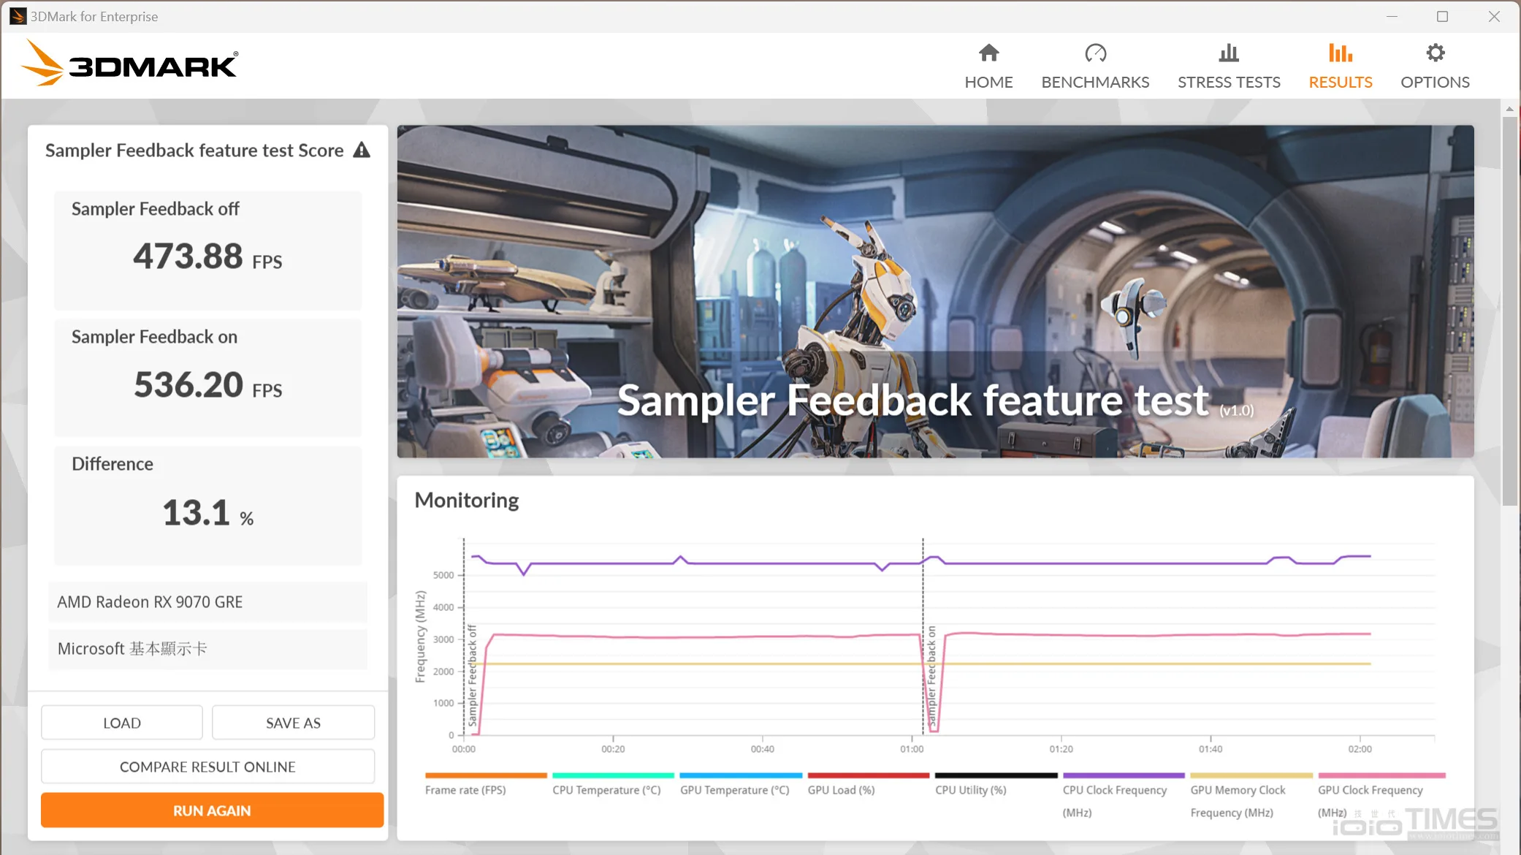Toggle the GPU Temperature legend swatch
The width and height of the screenshot is (1521, 855).
coord(741,775)
